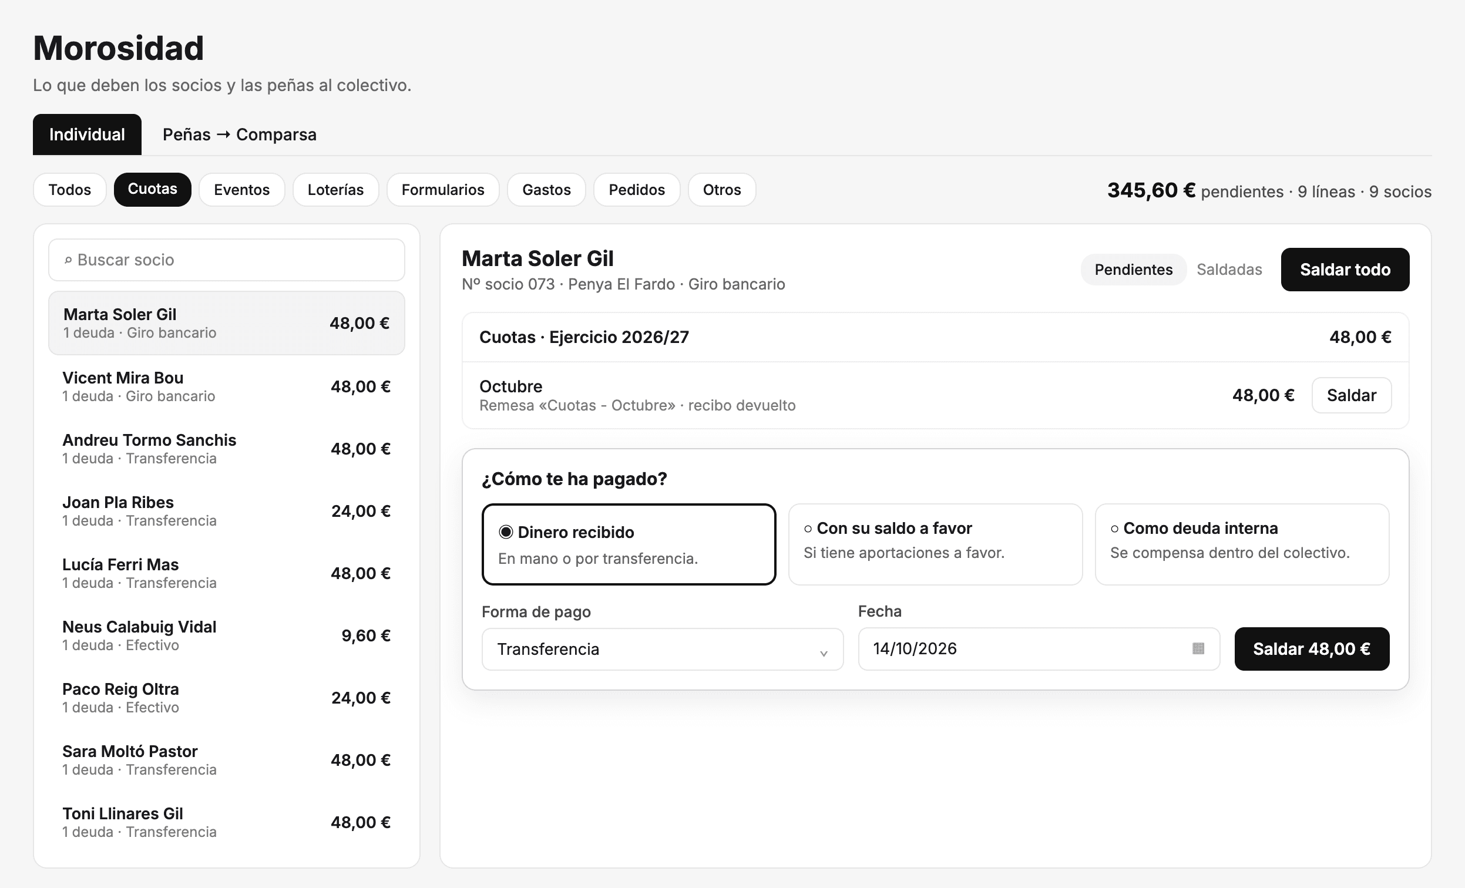The image size is (1465, 888).
Task: Open Lucía Ferri Mas debt entry
Action: point(227,574)
